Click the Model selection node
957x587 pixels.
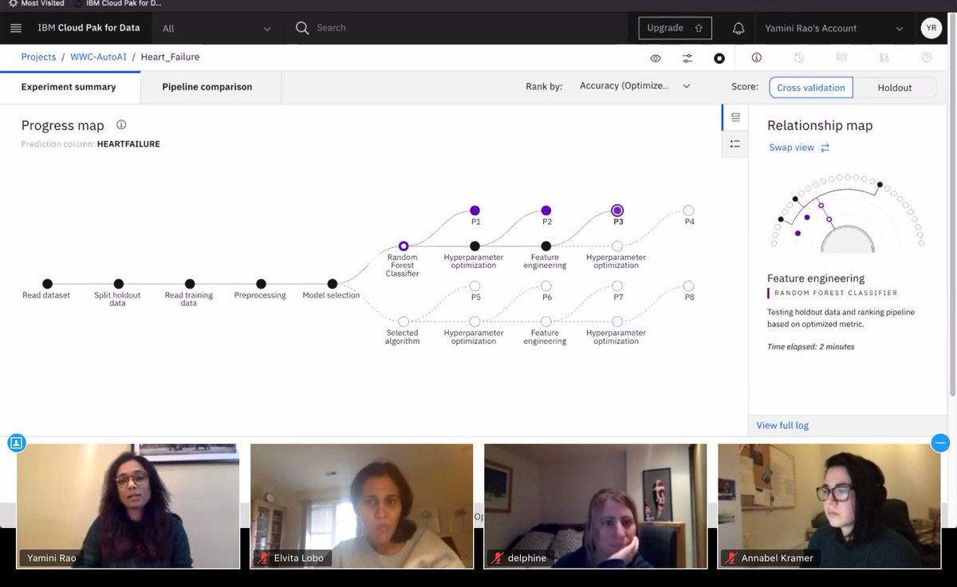(x=333, y=284)
